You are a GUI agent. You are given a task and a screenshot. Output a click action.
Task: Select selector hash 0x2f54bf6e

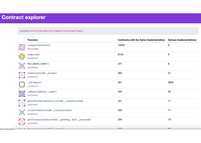[33, 96]
